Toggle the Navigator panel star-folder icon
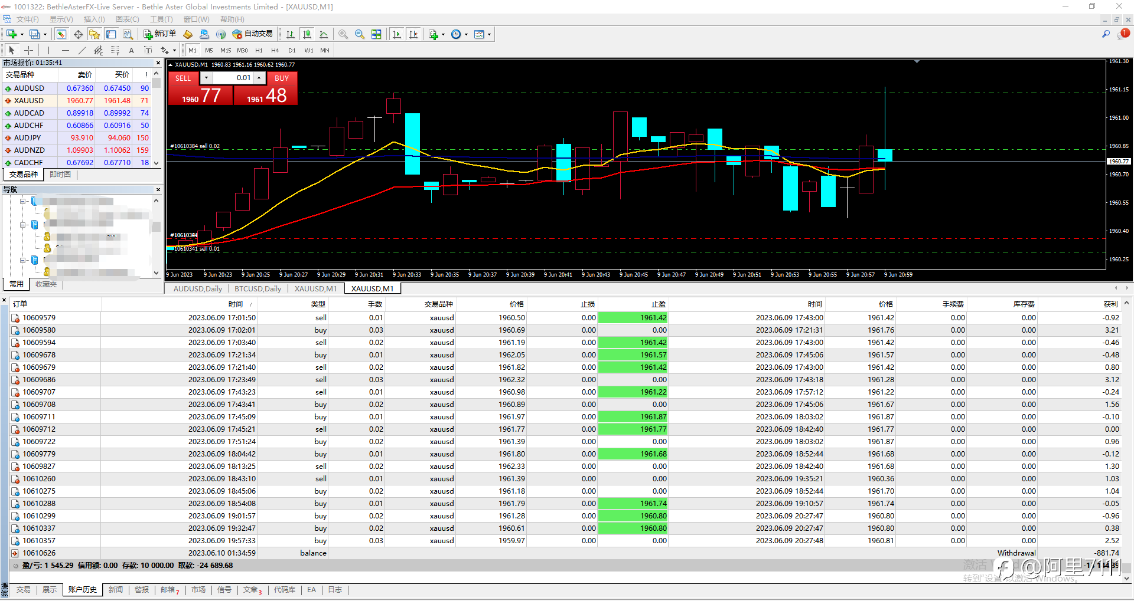 coord(94,34)
